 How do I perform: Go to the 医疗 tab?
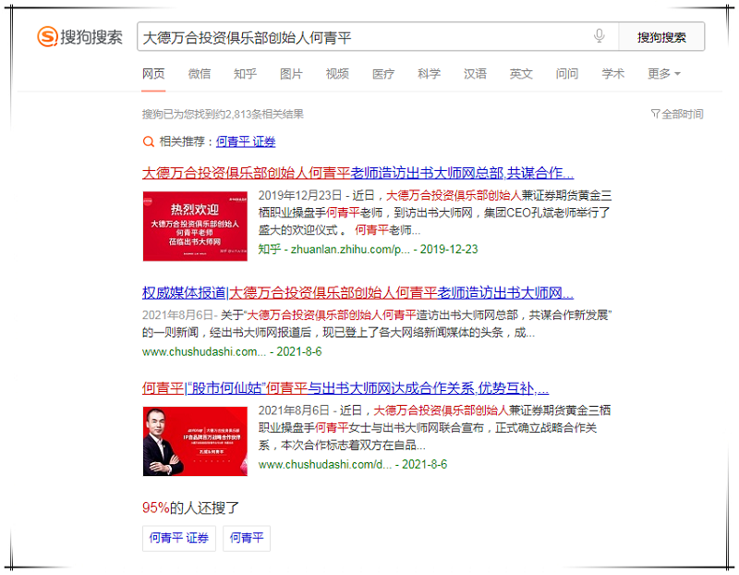point(383,74)
